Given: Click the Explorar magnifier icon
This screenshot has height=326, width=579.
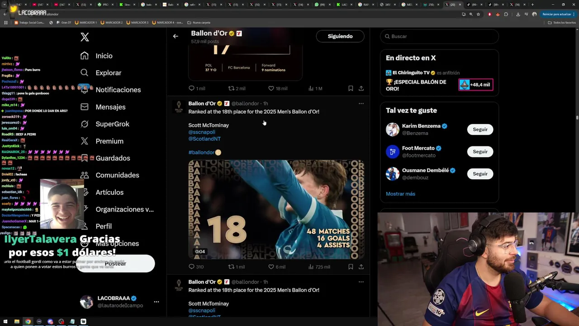Looking at the screenshot, I should coord(85,73).
